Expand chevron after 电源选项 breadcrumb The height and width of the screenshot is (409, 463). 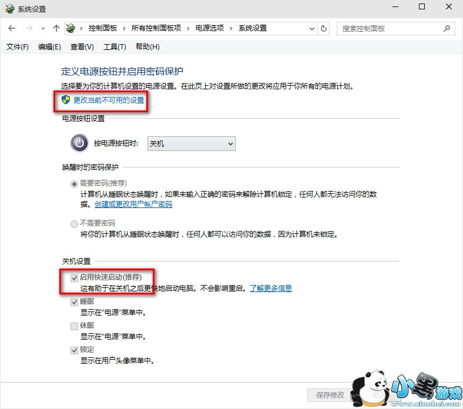tap(231, 29)
